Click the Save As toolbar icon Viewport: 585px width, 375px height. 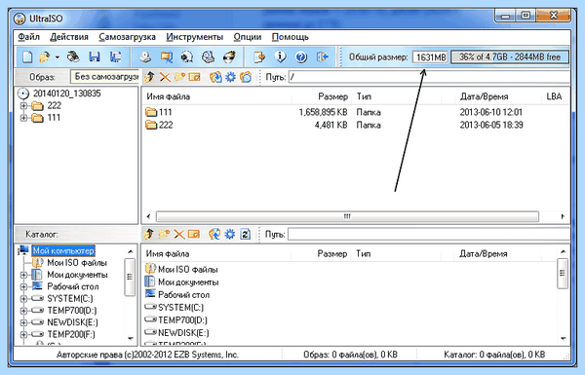pyautogui.click(x=116, y=57)
